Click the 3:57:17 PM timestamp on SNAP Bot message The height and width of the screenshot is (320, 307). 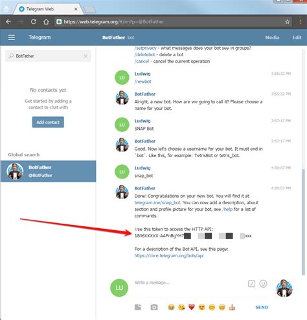click(281, 121)
